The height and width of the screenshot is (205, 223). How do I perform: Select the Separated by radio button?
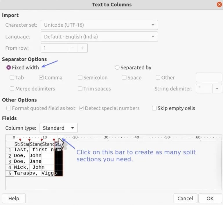(x=117, y=68)
